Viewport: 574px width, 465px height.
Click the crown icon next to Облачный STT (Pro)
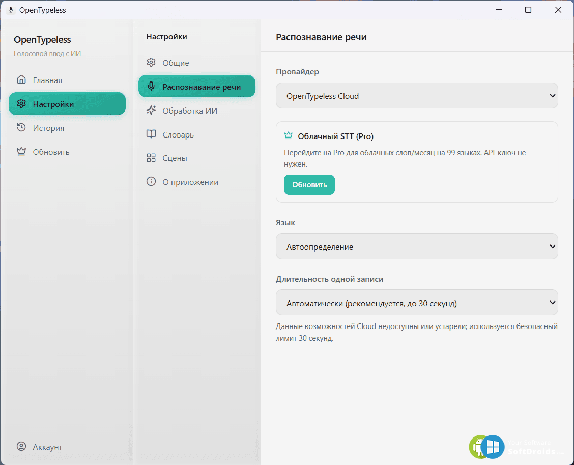click(x=289, y=135)
